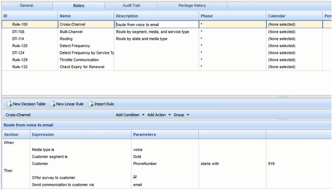Image resolution: width=332 pixels, height=190 pixels.
Task: Select the DT-114 row ID
Action: (18, 39)
